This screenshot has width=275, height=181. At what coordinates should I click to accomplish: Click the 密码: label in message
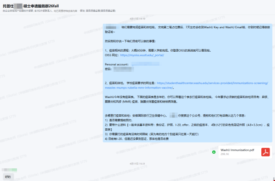coord(108,69)
